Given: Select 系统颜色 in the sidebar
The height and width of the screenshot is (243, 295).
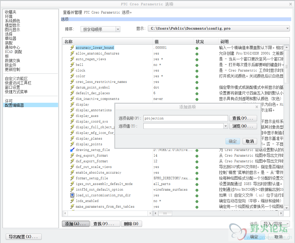Looking at the screenshot, I should point(12,21).
